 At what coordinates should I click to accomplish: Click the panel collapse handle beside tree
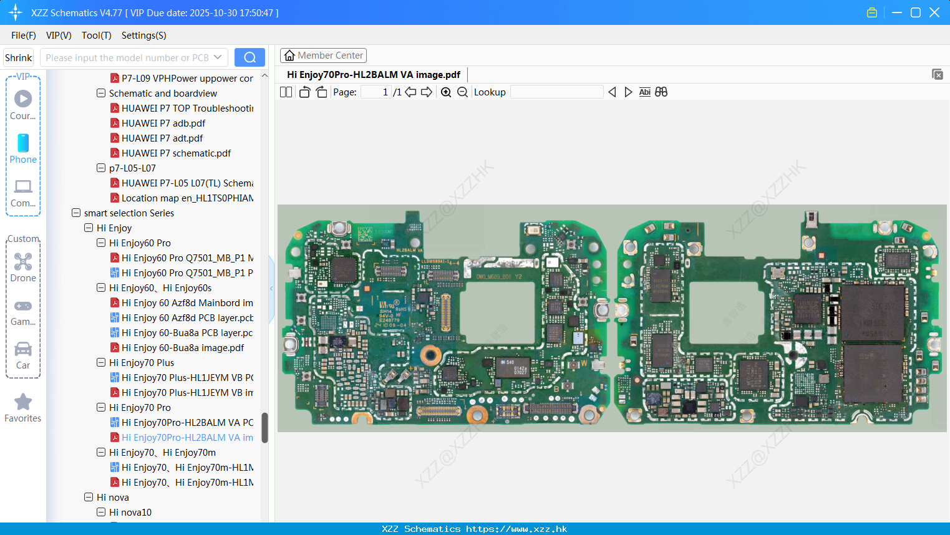(271, 289)
